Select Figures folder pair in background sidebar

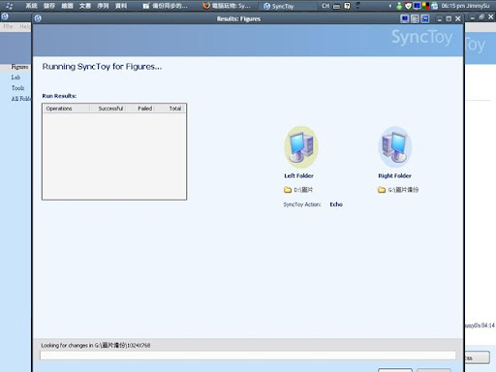19,67
